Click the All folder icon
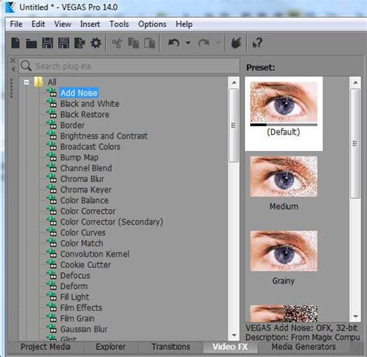Screen dimensions: 367x357 [39, 82]
